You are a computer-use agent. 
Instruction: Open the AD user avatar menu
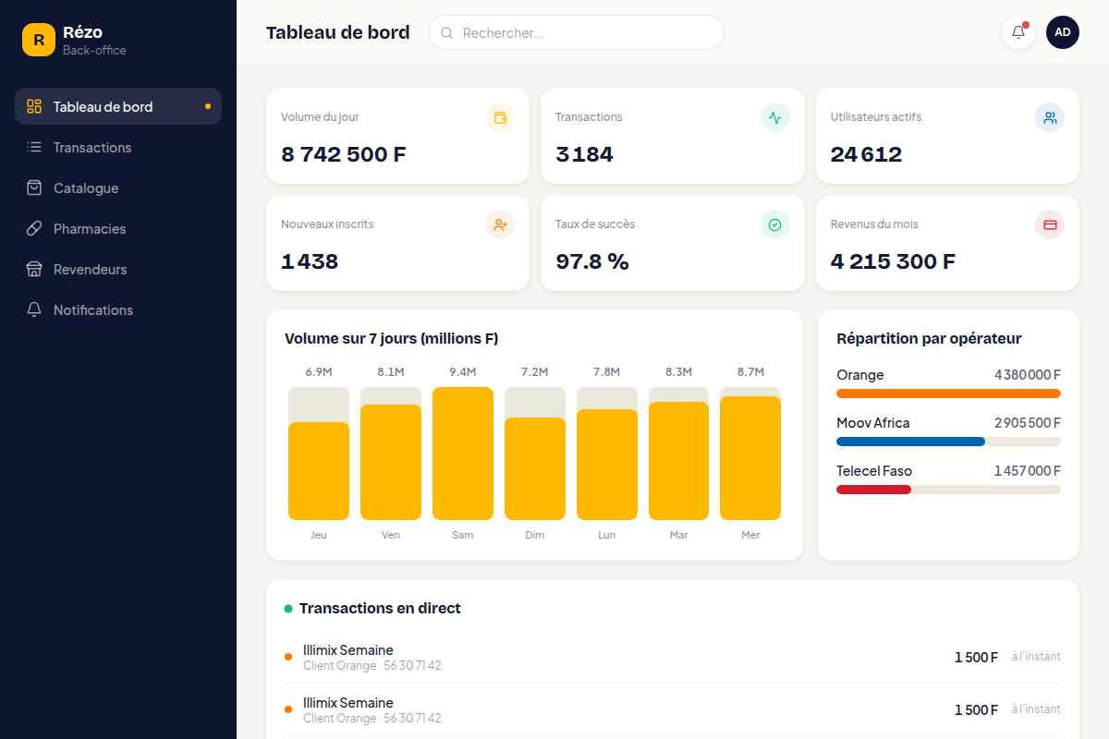[x=1063, y=32]
